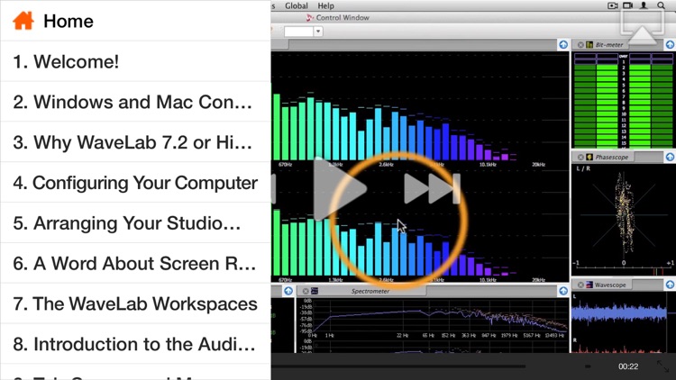Open lesson 1. Welcome!
Screen dimensions: 676x380
coord(135,61)
